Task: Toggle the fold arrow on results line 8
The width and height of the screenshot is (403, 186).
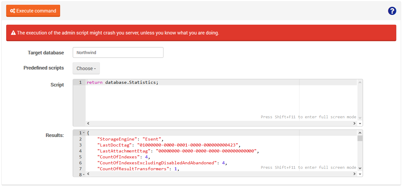Action: [x=84, y=175]
